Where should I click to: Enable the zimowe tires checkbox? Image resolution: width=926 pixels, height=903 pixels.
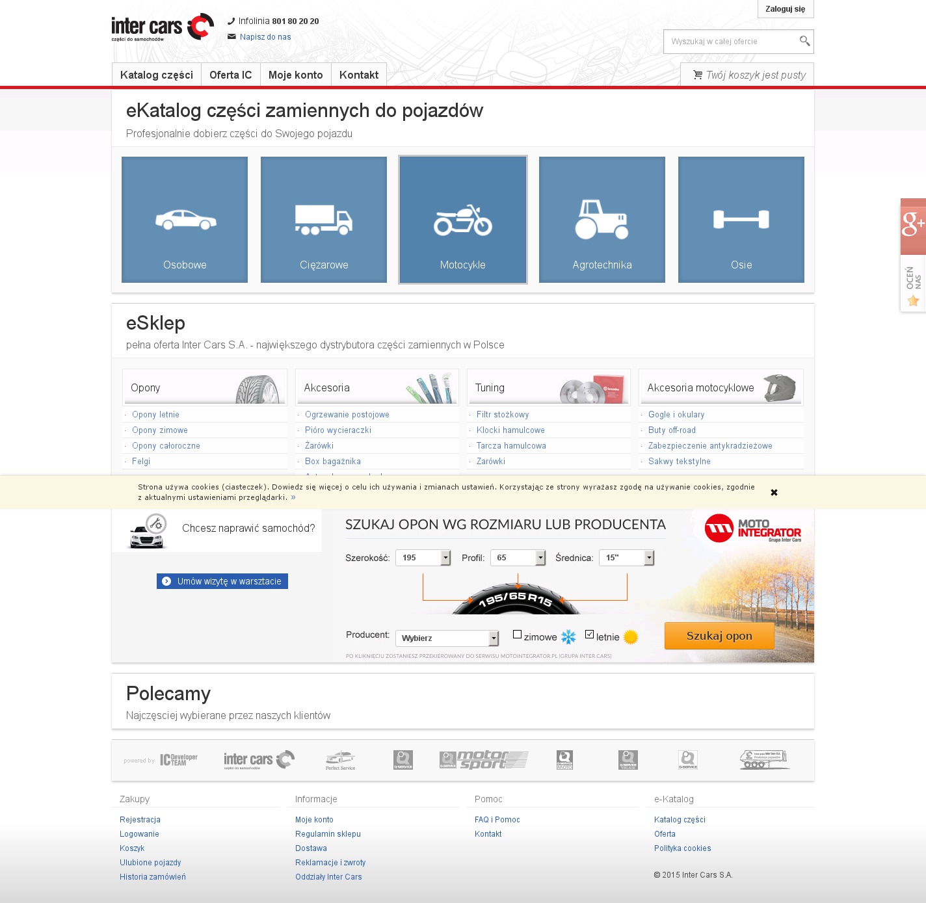pos(518,635)
